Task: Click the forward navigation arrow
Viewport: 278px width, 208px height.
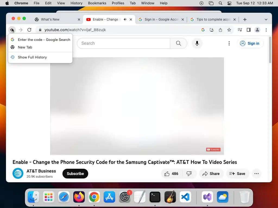Action: tap(21, 30)
